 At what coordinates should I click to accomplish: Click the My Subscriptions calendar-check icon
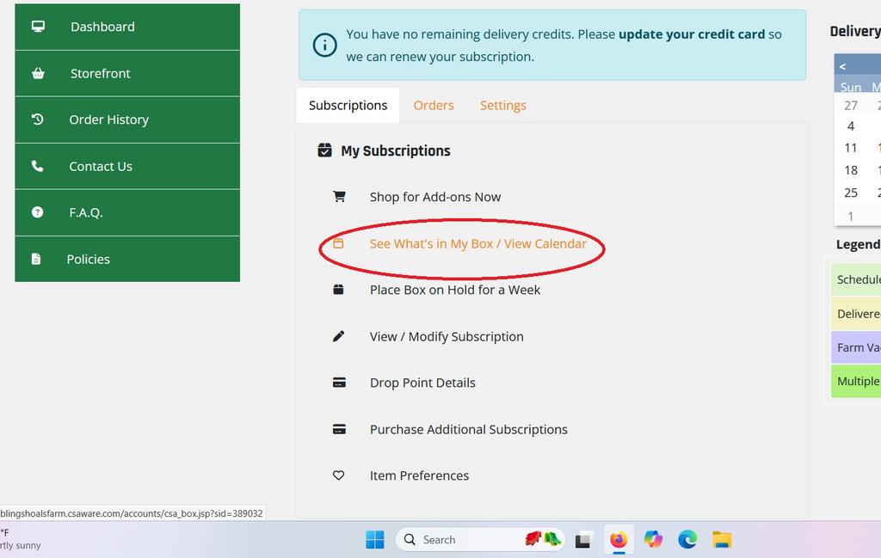tap(324, 150)
